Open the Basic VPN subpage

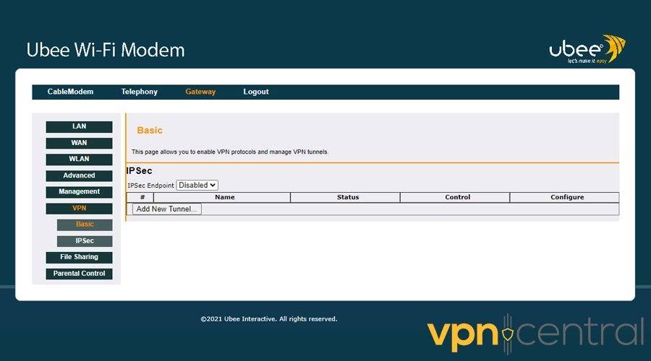(x=85, y=225)
